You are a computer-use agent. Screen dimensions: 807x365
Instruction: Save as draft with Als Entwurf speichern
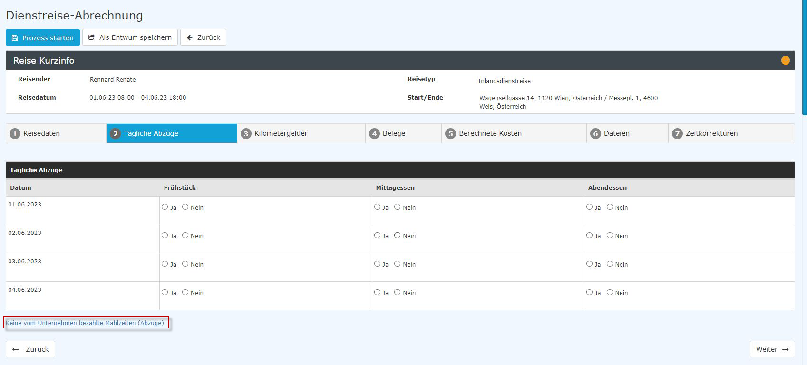(x=130, y=37)
